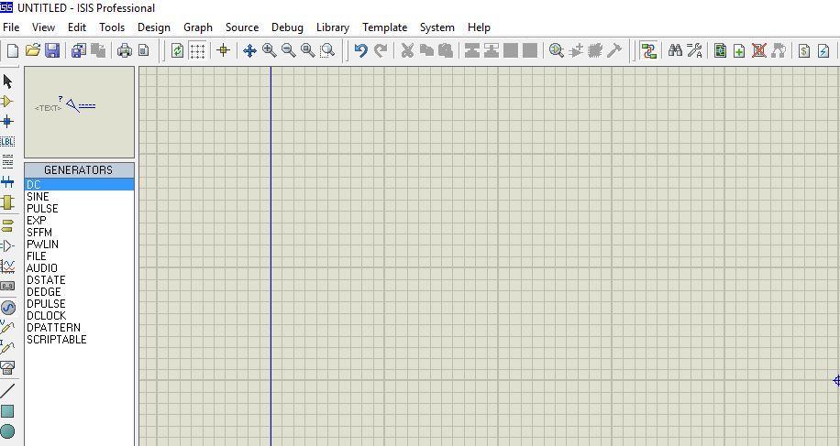This screenshot has width=840, height=446.
Task: Select the 2D line drawing tool
Action: pos(7,391)
